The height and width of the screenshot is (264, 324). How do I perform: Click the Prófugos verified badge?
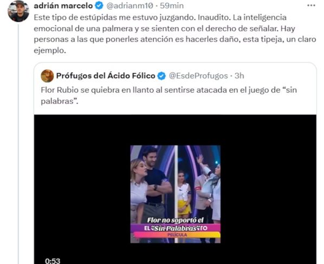point(161,76)
